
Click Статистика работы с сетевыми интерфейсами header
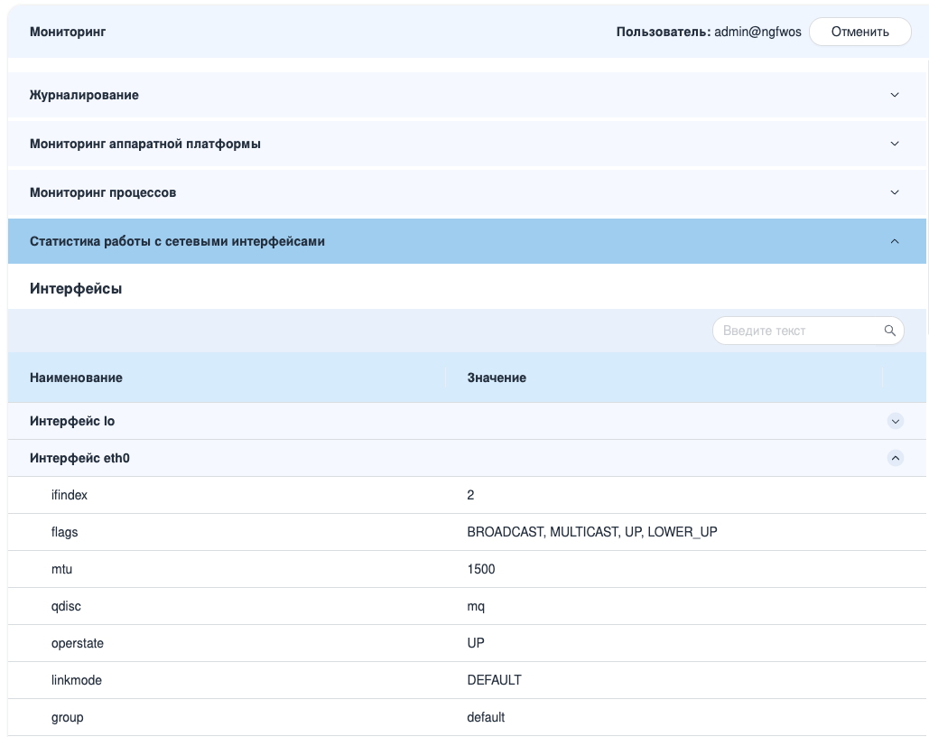[467, 241]
